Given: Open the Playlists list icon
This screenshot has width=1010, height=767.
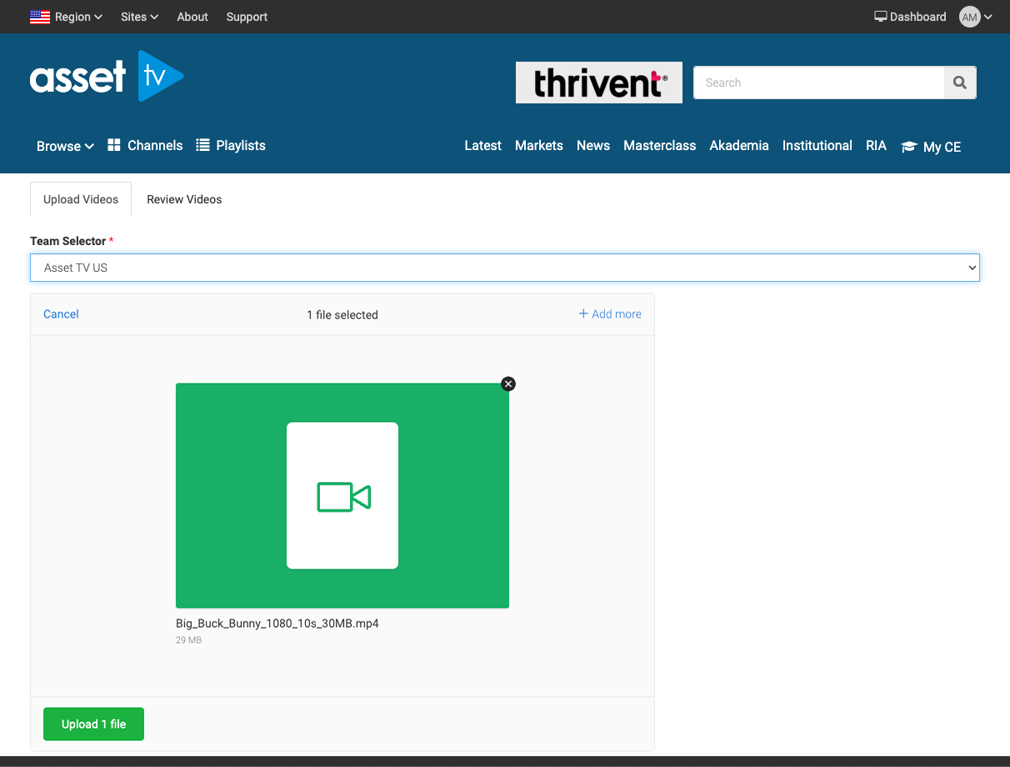Looking at the screenshot, I should 202,145.
